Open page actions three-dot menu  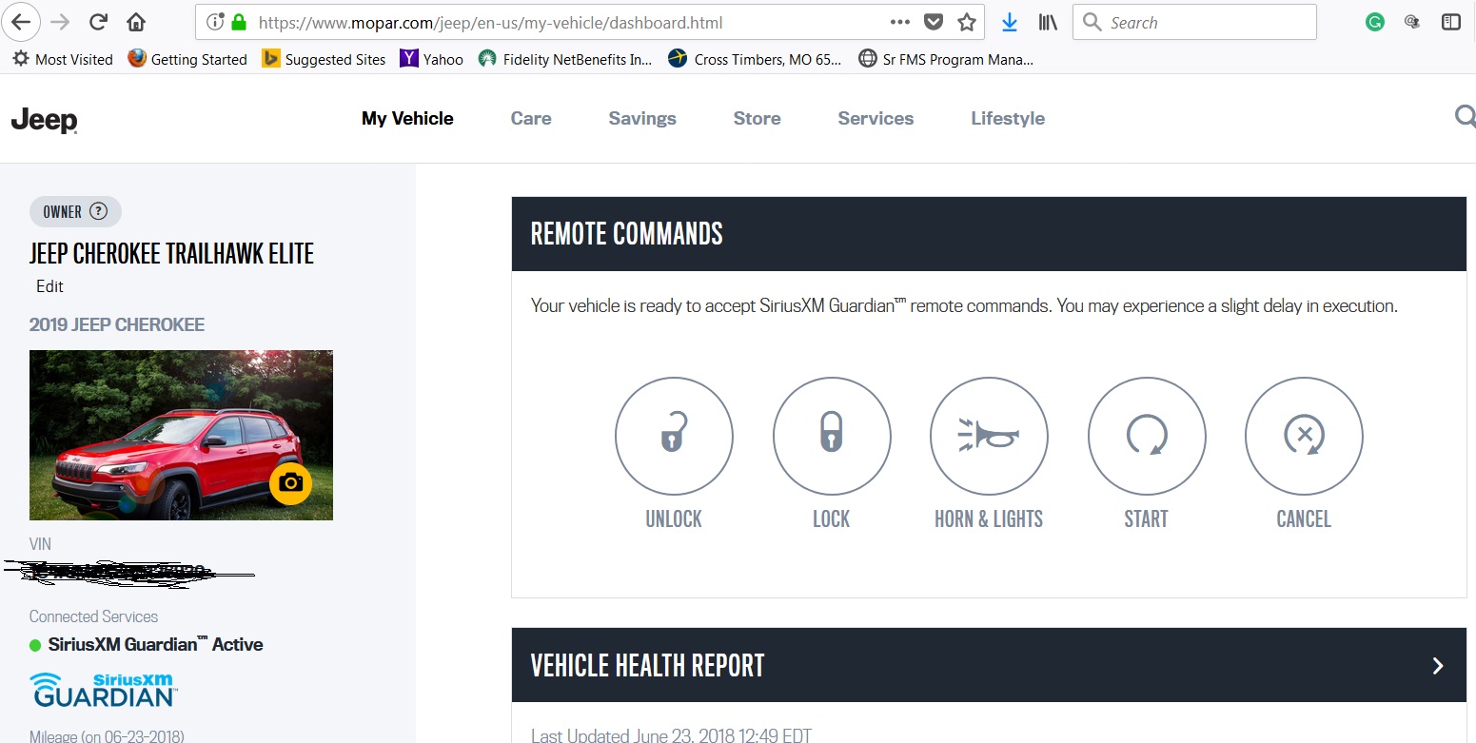pos(900,22)
